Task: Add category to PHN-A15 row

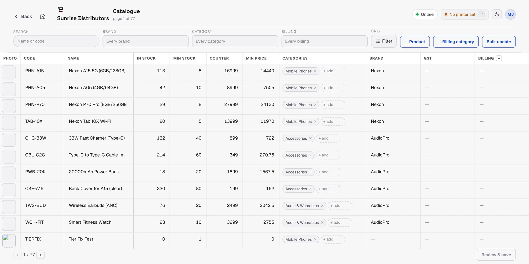Action: pyautogui.click(x=333, y=71)
